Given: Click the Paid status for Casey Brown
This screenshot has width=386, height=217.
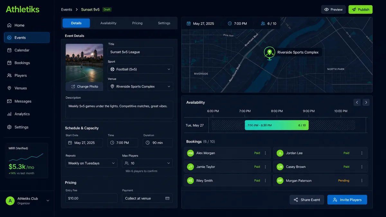Looking at the screenshot, I should (x=346, y=167).
